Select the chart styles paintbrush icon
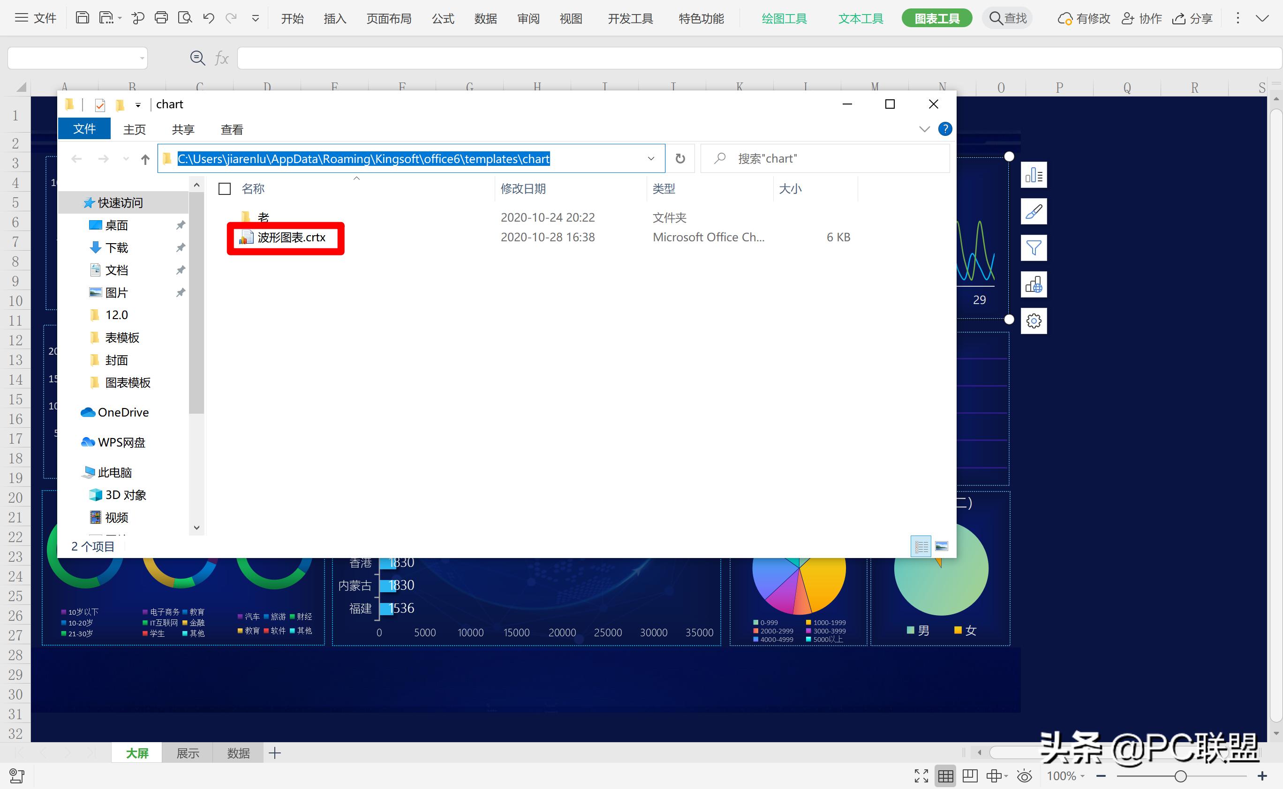 [1034, 211]
